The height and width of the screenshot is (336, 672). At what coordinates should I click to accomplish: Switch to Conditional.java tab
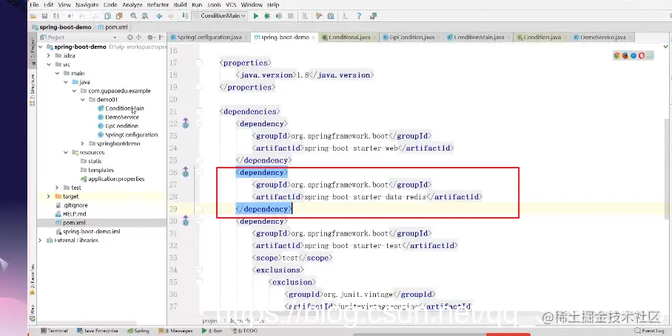349,37
